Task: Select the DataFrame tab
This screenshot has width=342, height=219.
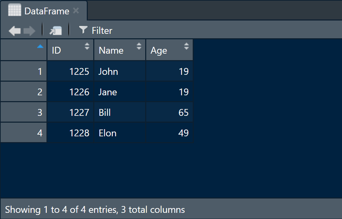Action: [44, 11]
